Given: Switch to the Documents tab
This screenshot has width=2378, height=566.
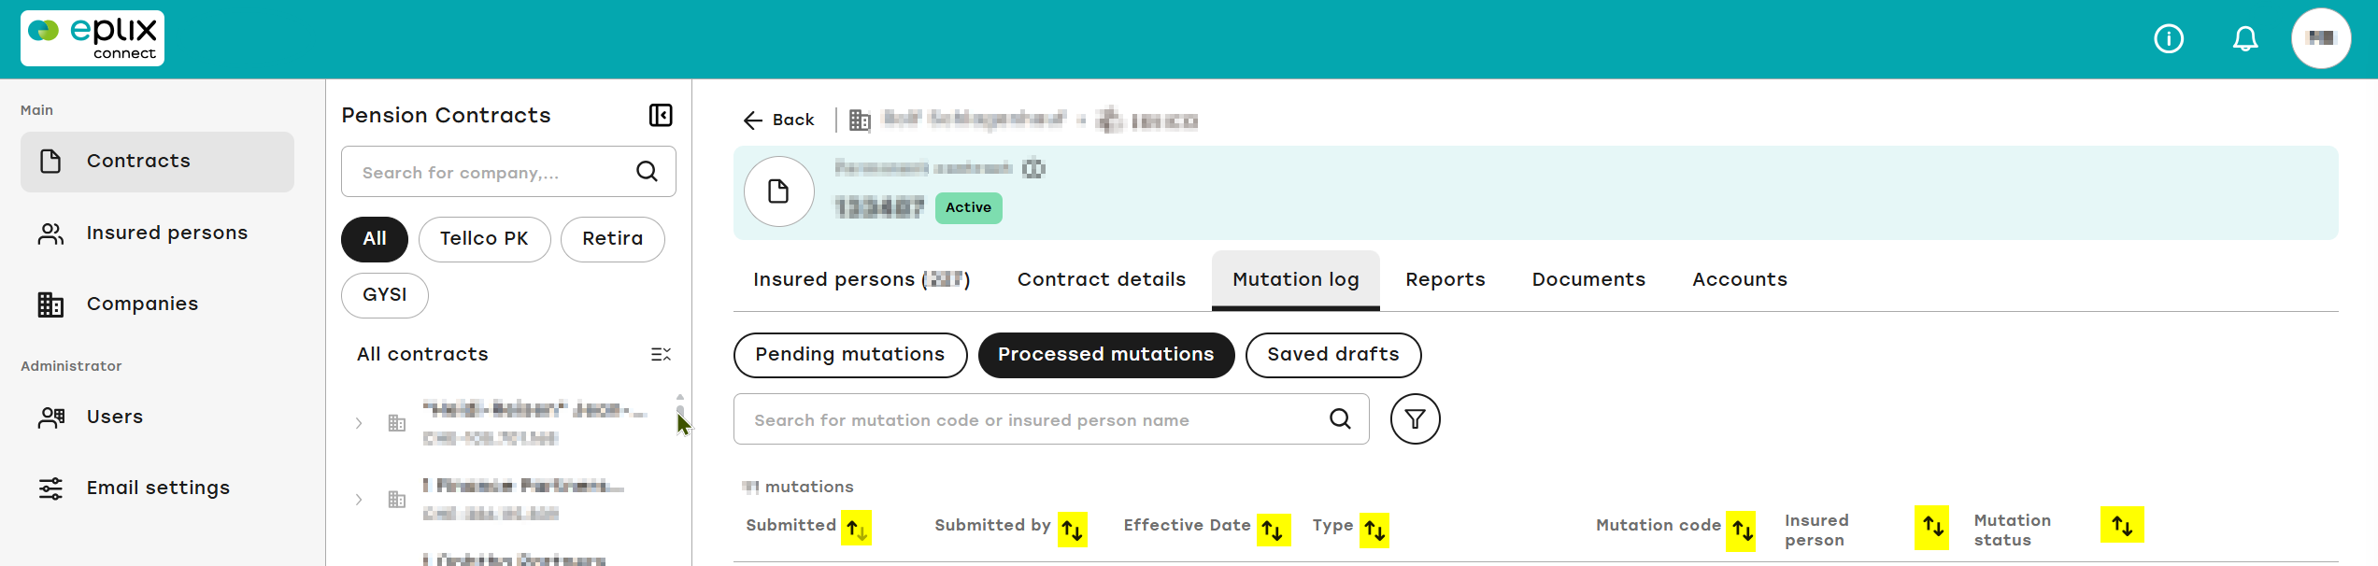Looking at the screenshot, I should 1588,279.
